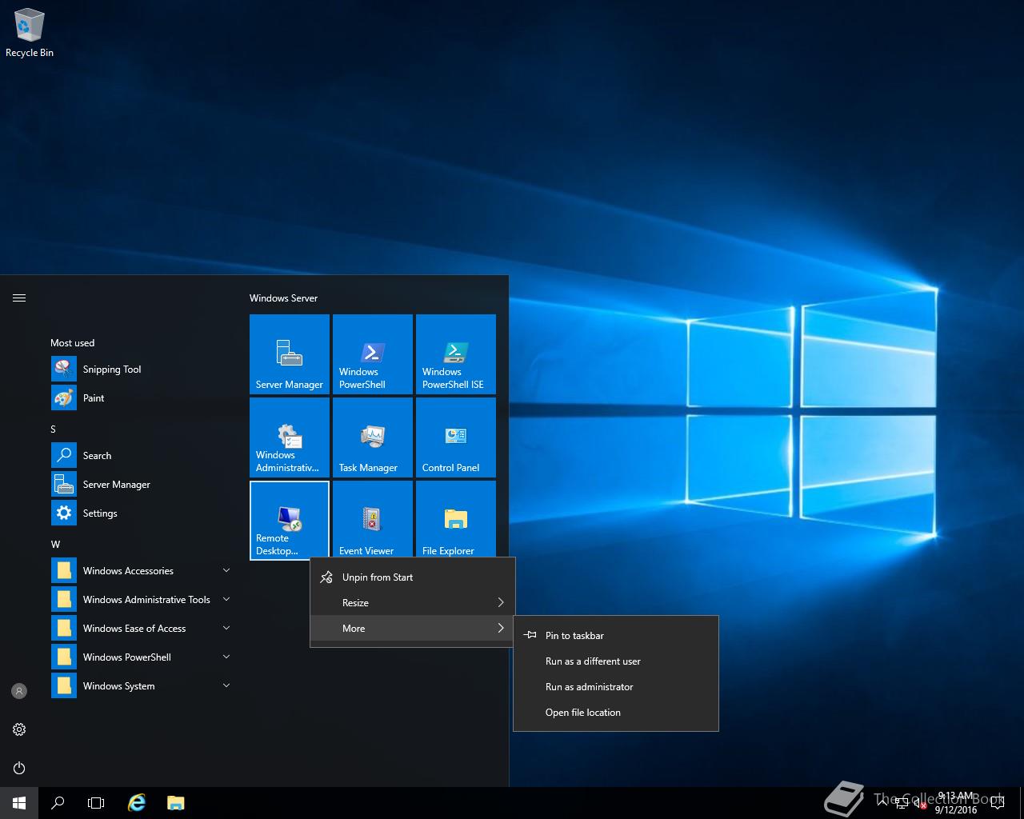Screen dimensions: 1024x819
Task: Open the Resize submenu
Action: coord(412,602)
